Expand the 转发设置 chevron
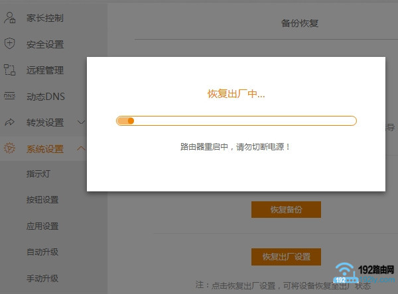Viewport: 398px width, 294px height. coord(82,122)
